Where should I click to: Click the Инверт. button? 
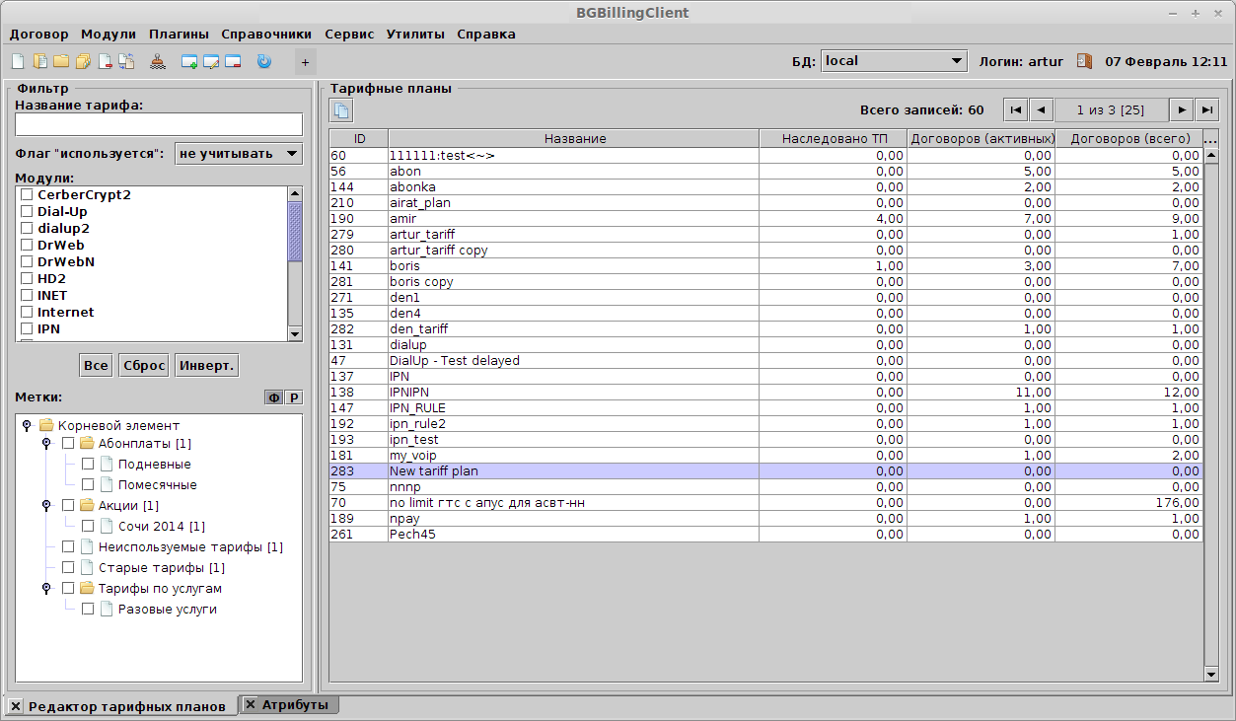(205, 364)
